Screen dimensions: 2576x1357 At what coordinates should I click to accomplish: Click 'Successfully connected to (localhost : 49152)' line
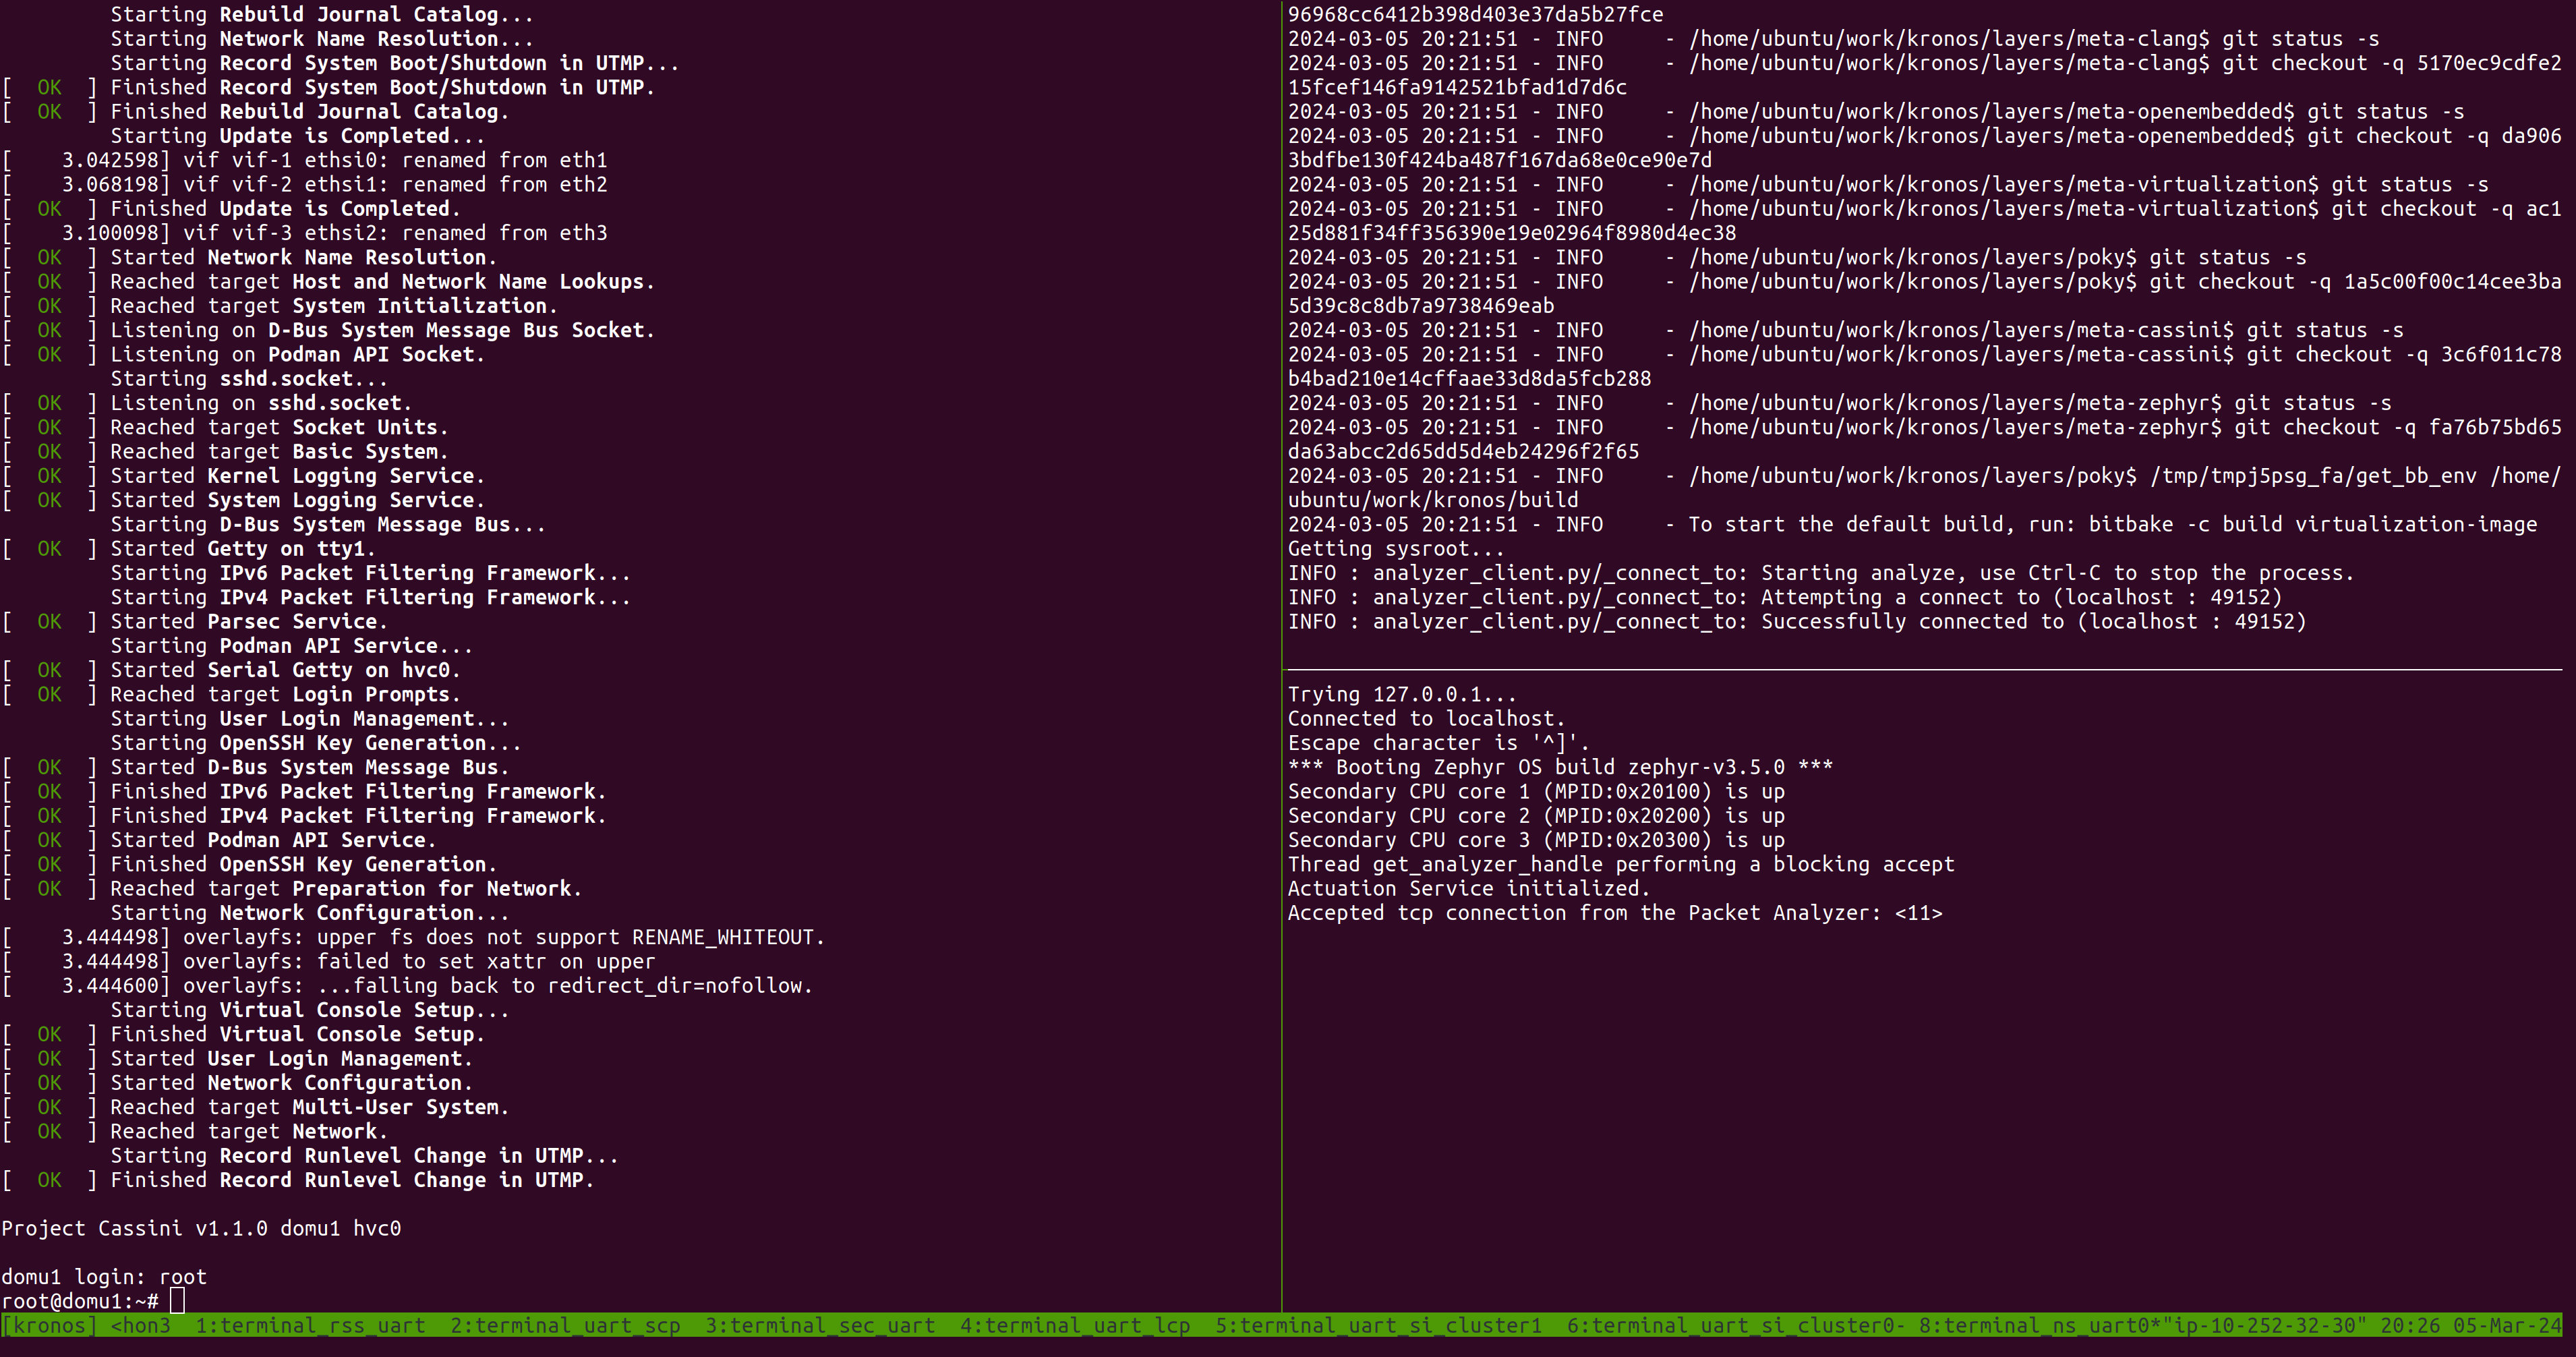[1797, 622]
